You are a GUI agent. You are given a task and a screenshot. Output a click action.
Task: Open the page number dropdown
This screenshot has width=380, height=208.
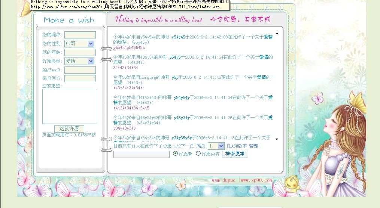pos(221,146)
